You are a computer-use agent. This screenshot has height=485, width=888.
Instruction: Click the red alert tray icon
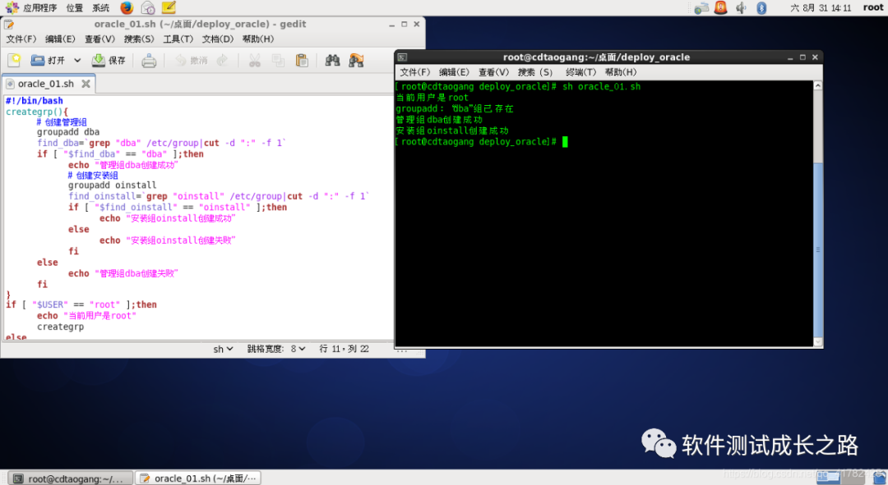pyautogui.click(x=721, y=7)
